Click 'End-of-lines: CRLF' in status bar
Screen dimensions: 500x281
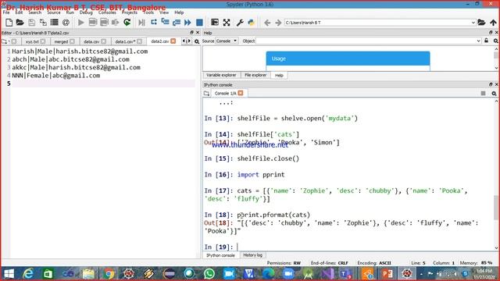pos(330,263)
